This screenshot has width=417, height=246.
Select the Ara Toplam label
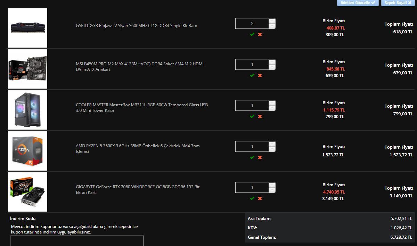pos(260,219)
